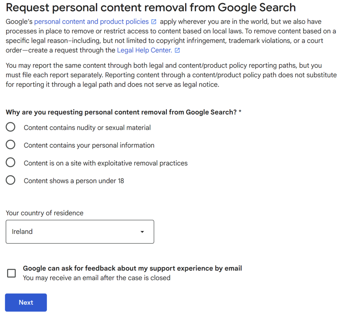Click the removal reason question heading
This screenshot has height=319, width=345.
click(121, 112)
